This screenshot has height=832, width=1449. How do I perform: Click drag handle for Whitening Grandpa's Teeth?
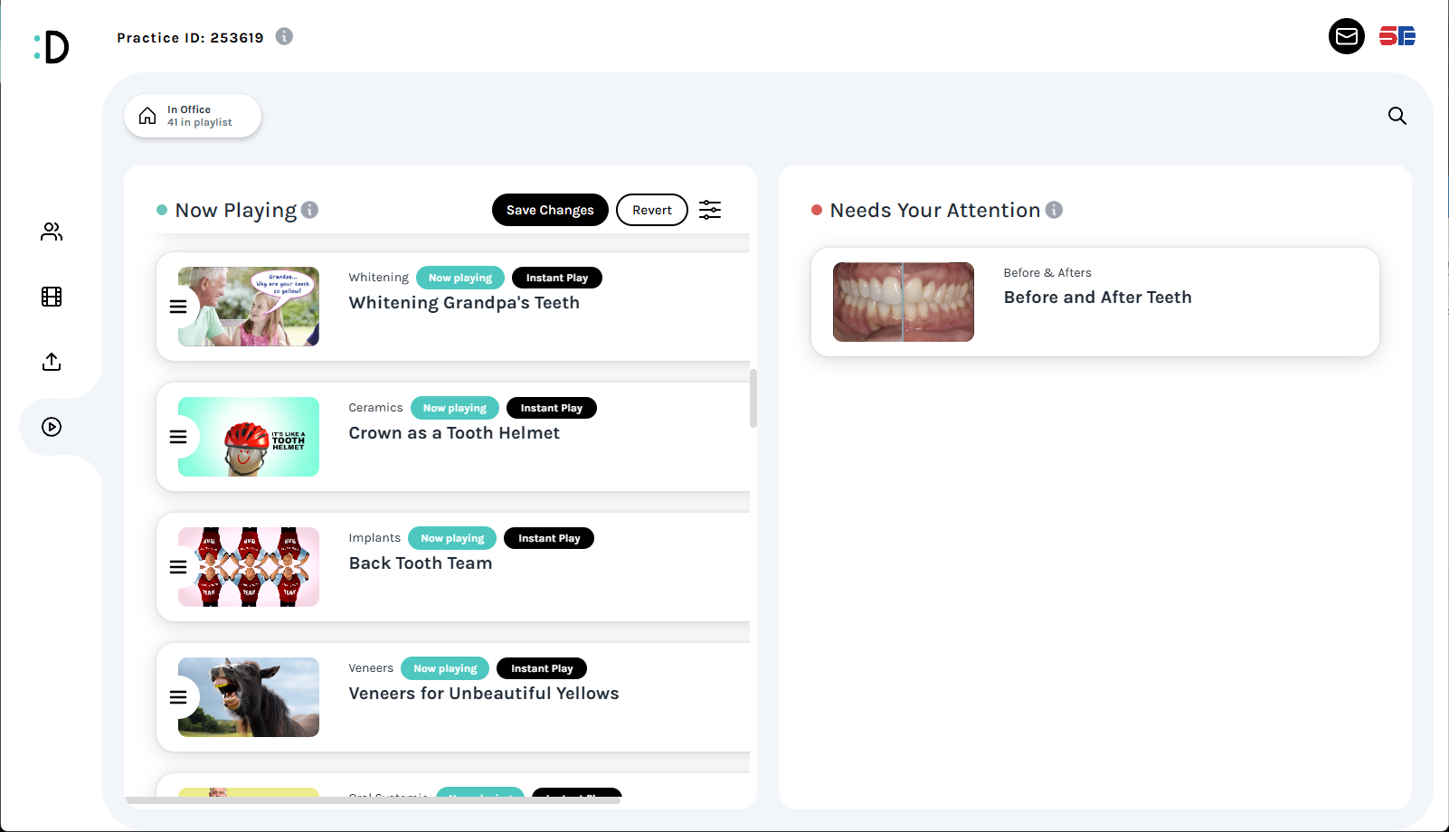178,307
